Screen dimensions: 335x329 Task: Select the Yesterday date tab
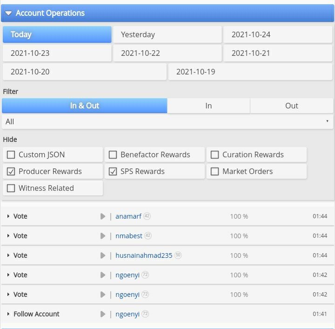pos(167,34)
